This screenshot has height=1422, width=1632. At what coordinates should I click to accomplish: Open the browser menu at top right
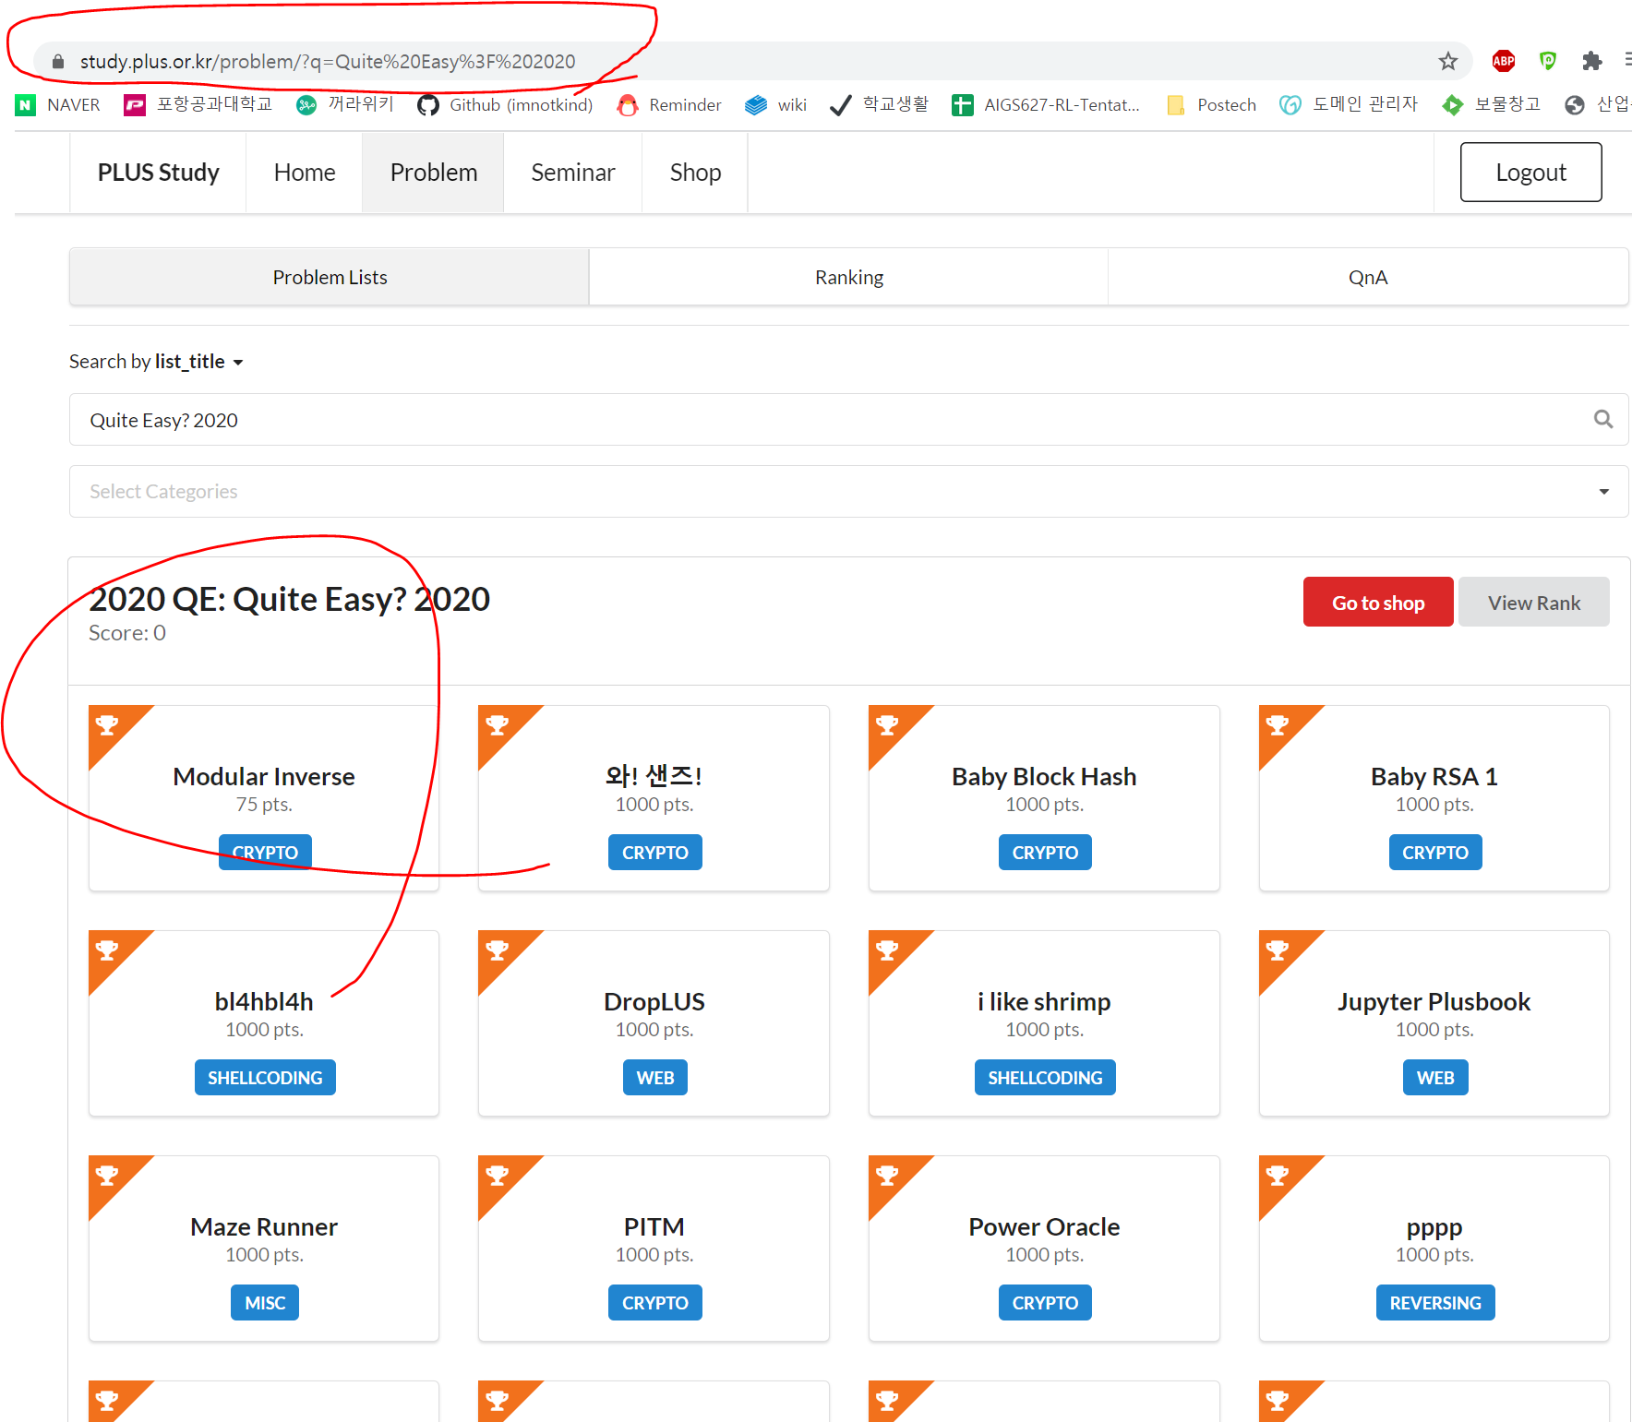click(1627, 60)
